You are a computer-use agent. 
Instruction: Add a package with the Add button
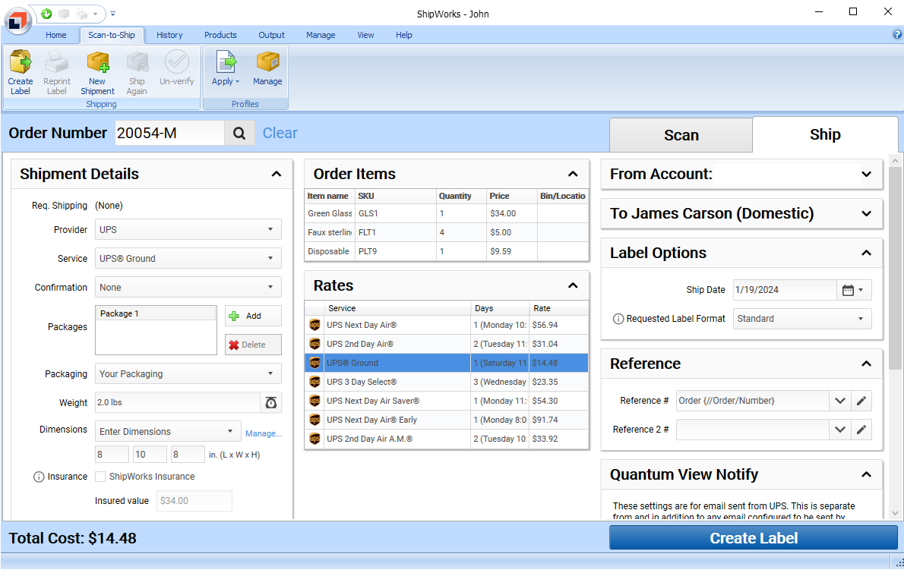[253, 316]
